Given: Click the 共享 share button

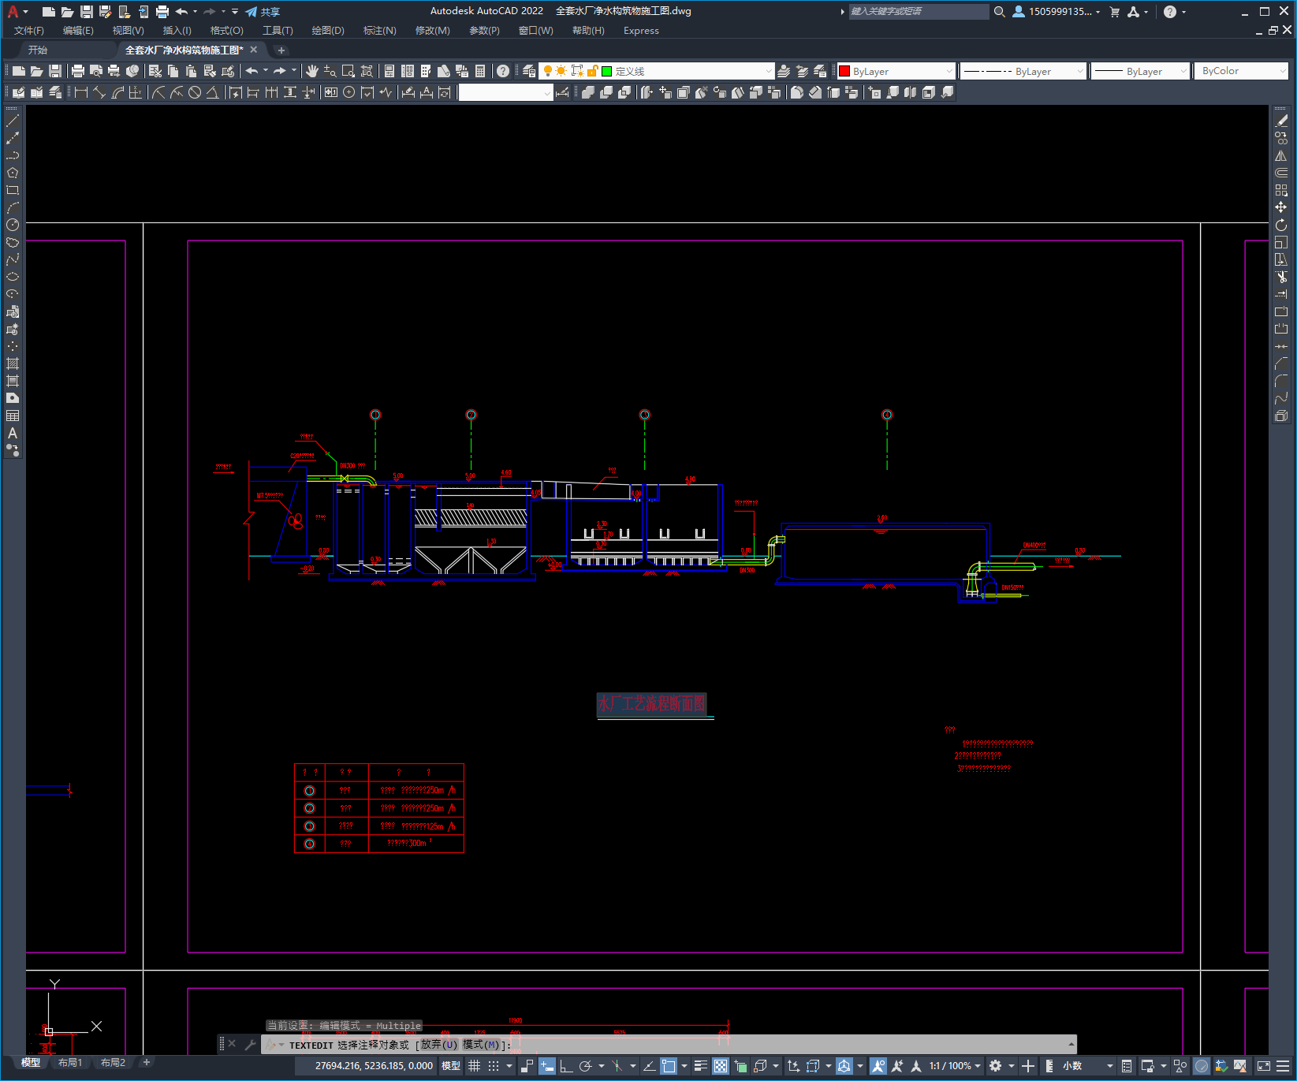Looking at the screenshot, I should (x=263, y=12).
